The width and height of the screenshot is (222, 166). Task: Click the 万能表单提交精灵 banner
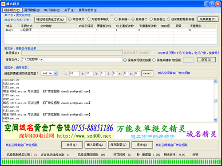point(166,131)
